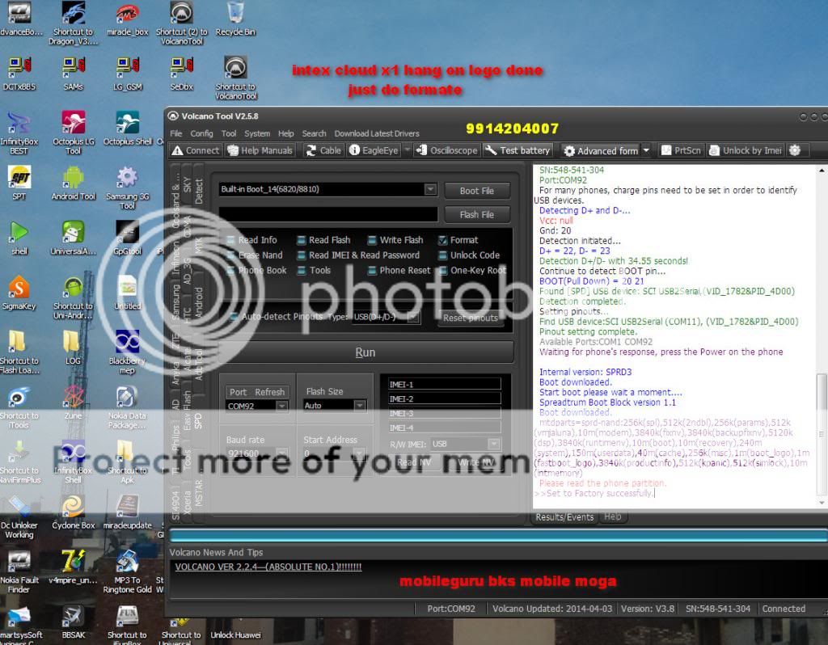Open the Android Tool desktop icon
The image size is (828, 645).
(x=74, y=183)
